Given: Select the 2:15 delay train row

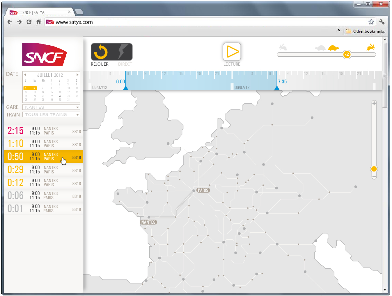Looking at the screenshot, I should [x=43, y=131].
